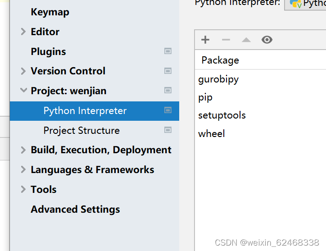Expand Languages & Frameworks section

tap(23, 170)
